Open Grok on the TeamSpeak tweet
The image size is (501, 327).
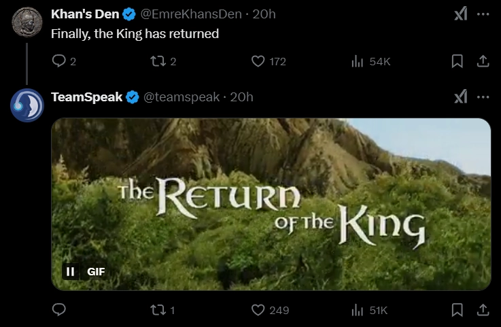tap(460, 97)
